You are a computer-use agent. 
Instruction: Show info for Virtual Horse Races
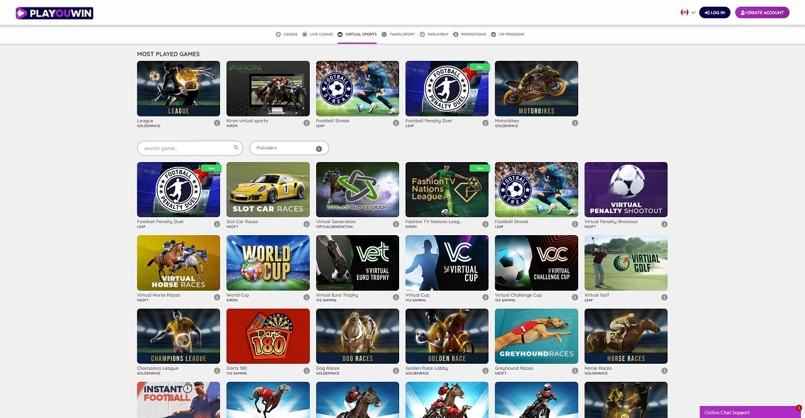point(217,297)
